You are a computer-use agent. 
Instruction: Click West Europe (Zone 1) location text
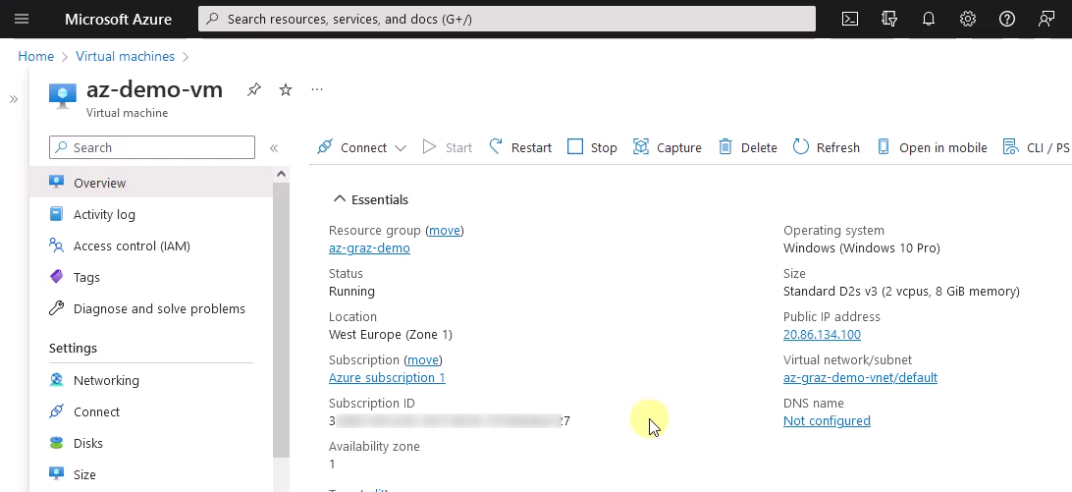(x=391, y=334)
